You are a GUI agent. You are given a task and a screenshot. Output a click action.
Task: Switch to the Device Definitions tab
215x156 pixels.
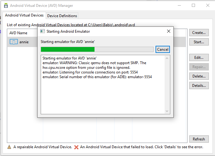tap(62, 16)
